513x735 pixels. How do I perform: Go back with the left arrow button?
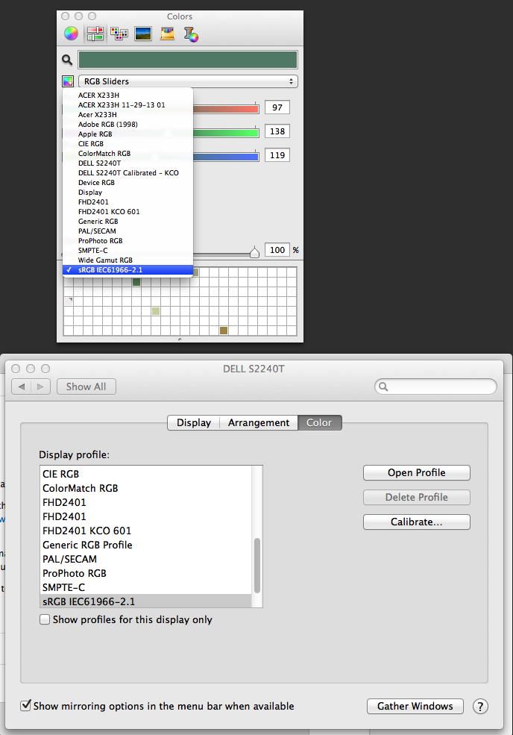coord(21,387)
